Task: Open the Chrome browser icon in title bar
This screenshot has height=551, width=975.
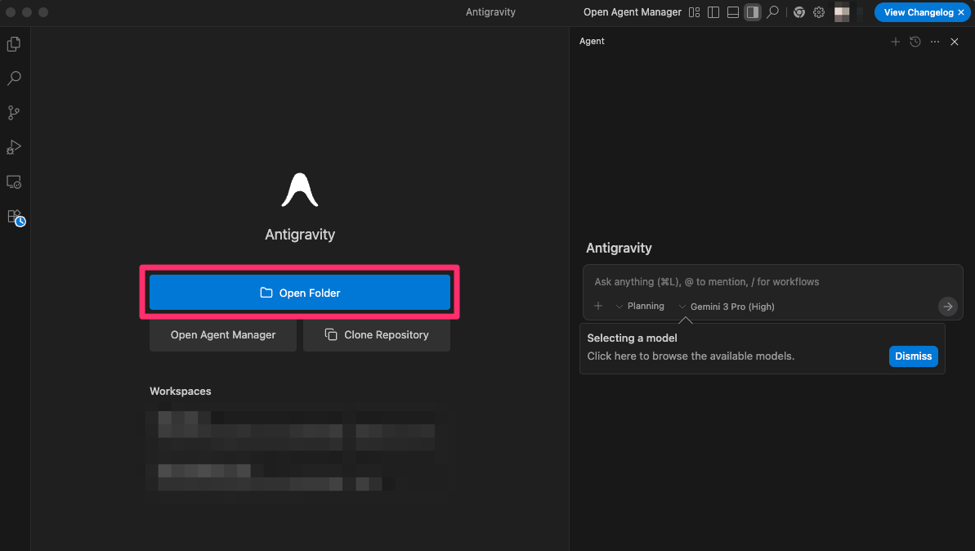Action: point(799,11)
